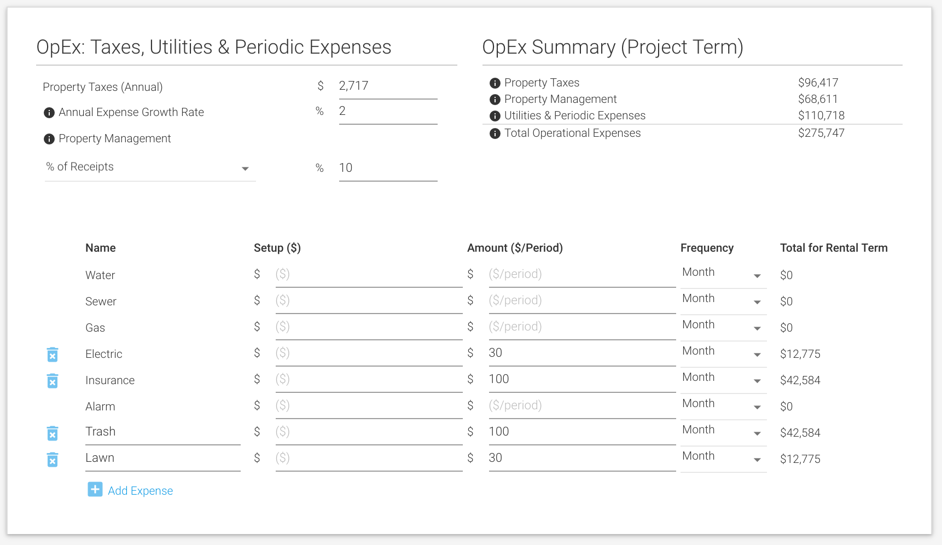
Task: Remove the Trash expense line
Action: (53, 433)
